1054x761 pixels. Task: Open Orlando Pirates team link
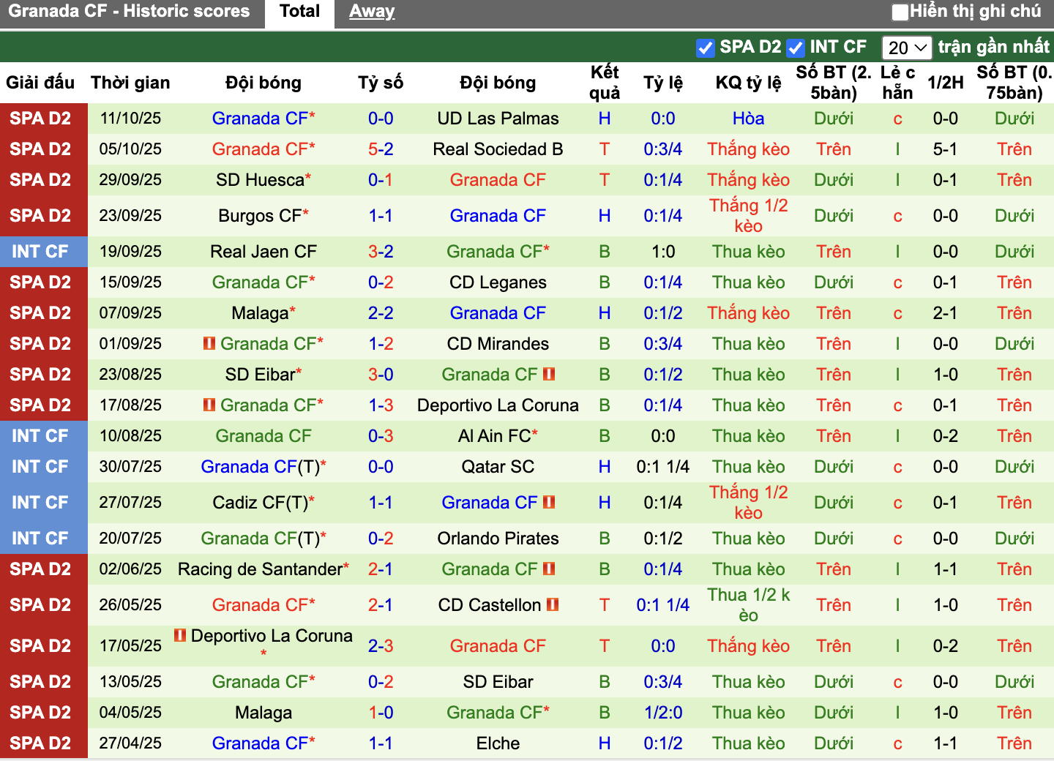point(498,539)
